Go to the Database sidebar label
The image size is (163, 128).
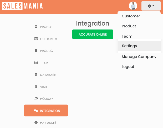pyautogui.click(x=48, y=75)
